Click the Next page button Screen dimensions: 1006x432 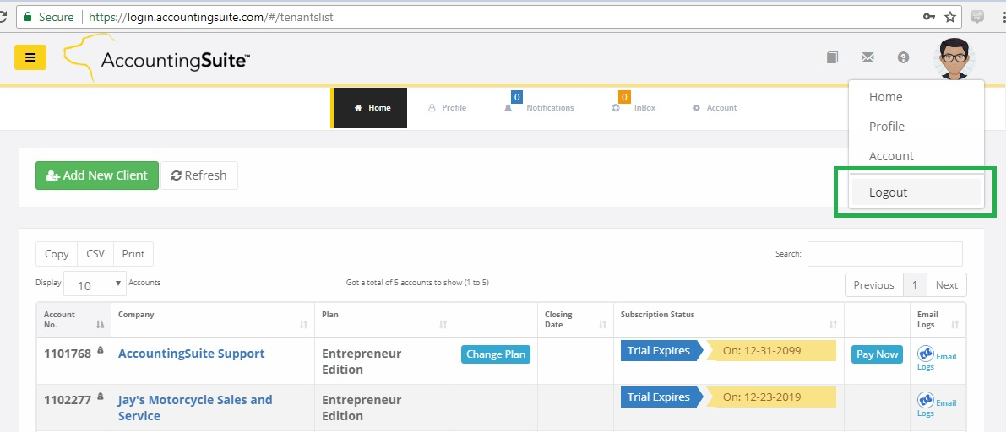click(946, 285)
